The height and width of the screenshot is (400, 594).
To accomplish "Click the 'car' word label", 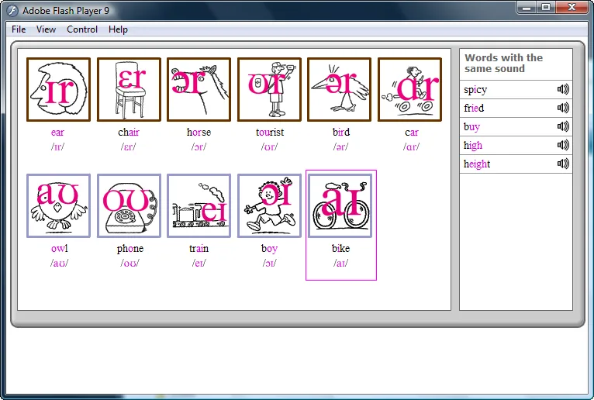I will point(412,133).
